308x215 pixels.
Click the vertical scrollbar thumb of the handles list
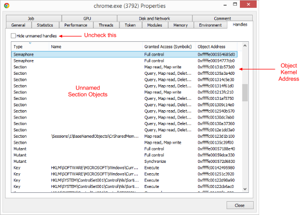click(x=245, y=92)
